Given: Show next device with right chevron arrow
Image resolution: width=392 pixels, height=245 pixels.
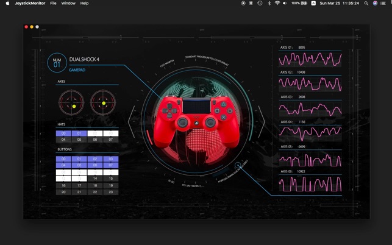Looking at the screenshot, I should point(262,121).
